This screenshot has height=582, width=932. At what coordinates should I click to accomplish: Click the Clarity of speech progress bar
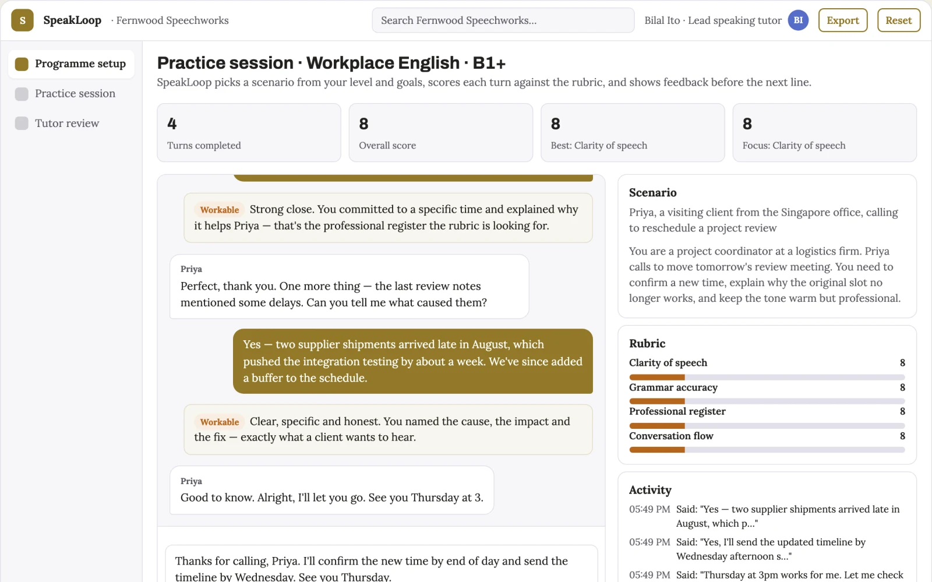click(767, 377)
